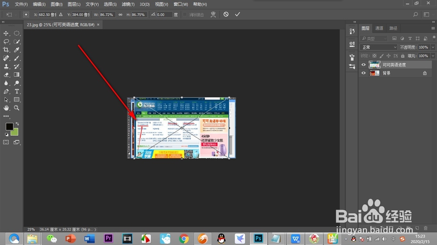Screen dimensions: 437x245
Task: Click the rotation angle input field
Action: pos(164,14)
